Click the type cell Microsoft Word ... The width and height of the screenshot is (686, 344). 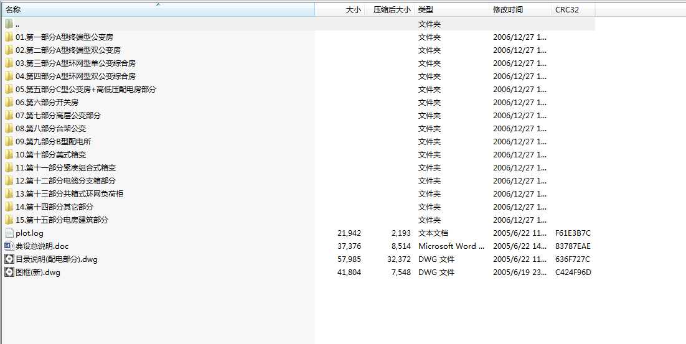click(451, 246)
